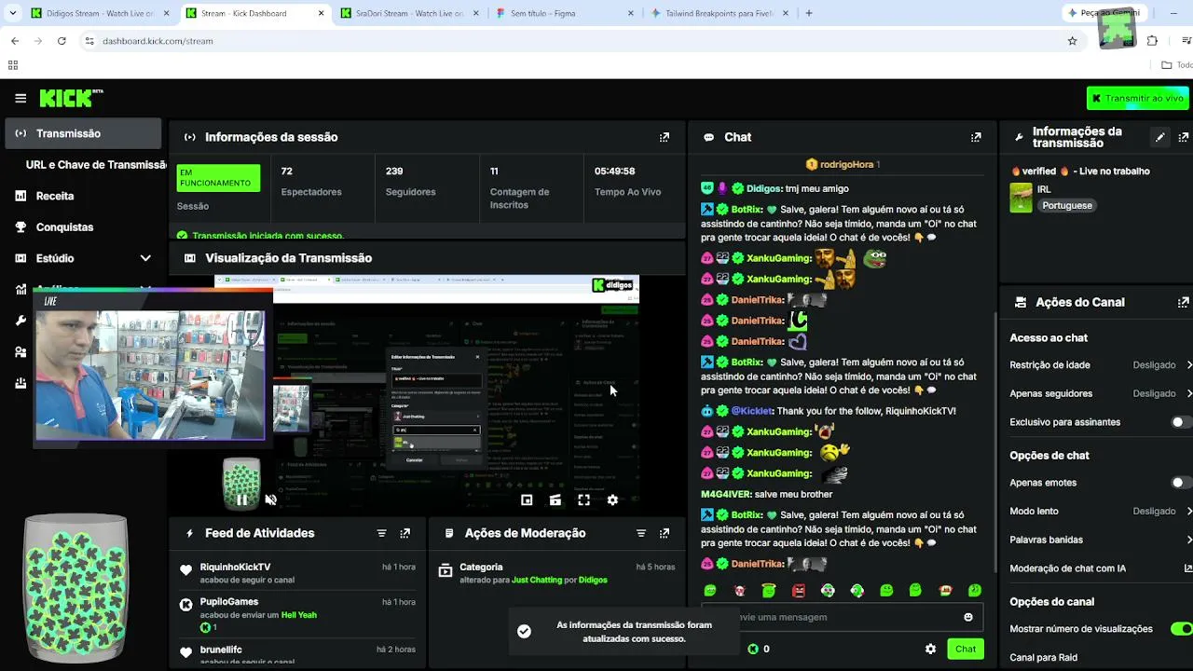
Task: Open a new browser tab
Action: [x=809, y=13]
